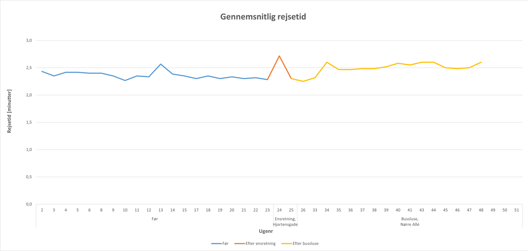Click the blue line peak at week 13
This screenshot has width=528, height=251.
[161, 64]
